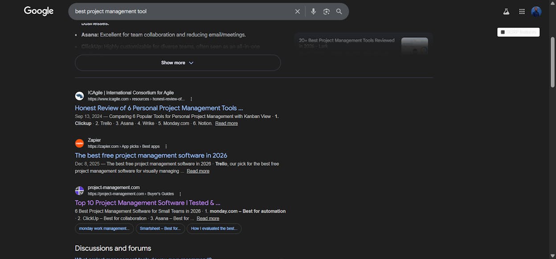Click the icagile.com resources breadcrumb URL
Screen dimensions: 556x259
[x=136, y=99]
